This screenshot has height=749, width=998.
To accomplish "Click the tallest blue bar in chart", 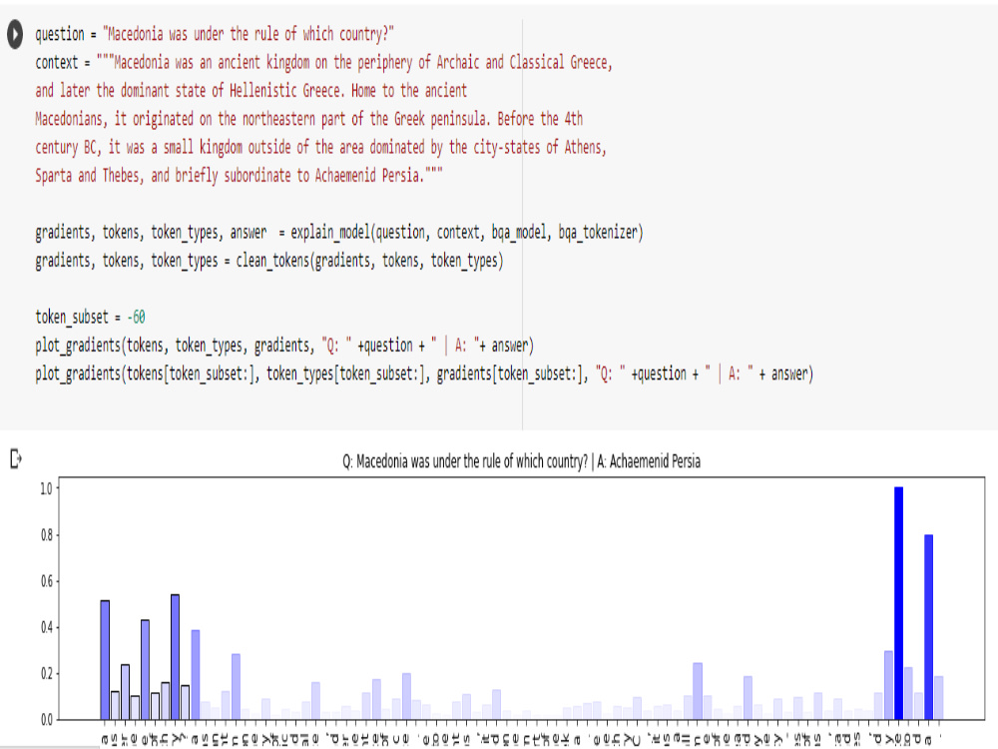I will click(x=899, y=603).
